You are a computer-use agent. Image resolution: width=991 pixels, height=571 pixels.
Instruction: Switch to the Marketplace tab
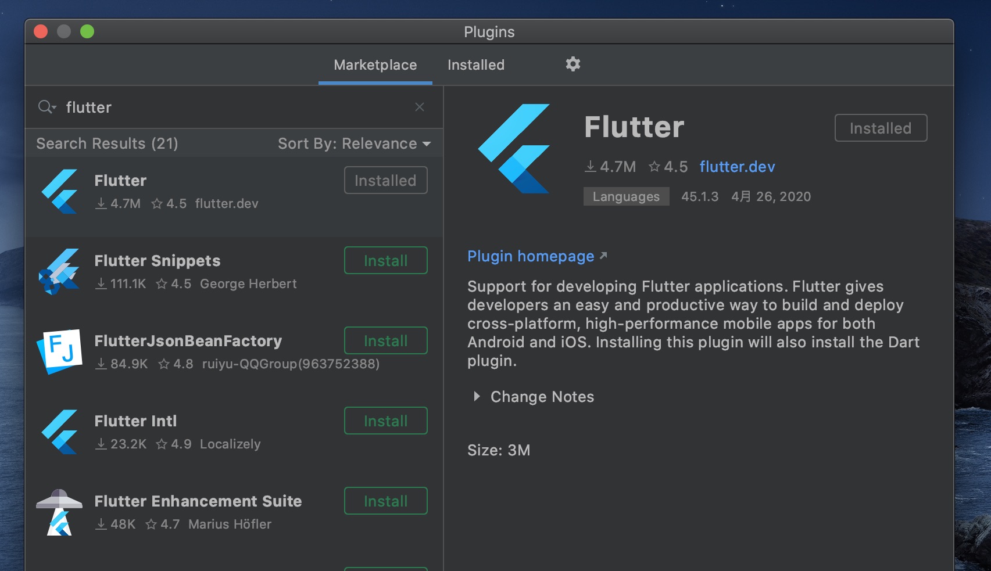point(375,65)
